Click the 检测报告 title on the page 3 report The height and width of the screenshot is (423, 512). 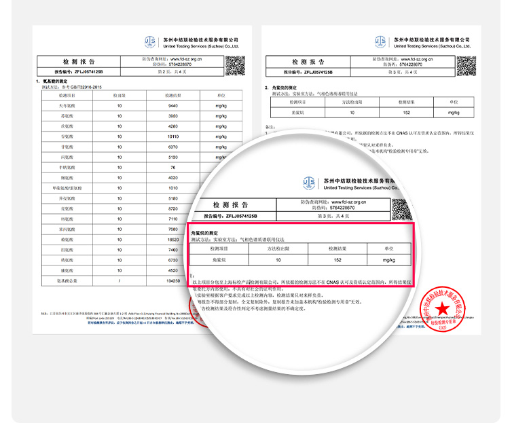(x=308, y=62)
